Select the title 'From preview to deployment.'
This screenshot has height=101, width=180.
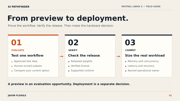pos(68,18)
